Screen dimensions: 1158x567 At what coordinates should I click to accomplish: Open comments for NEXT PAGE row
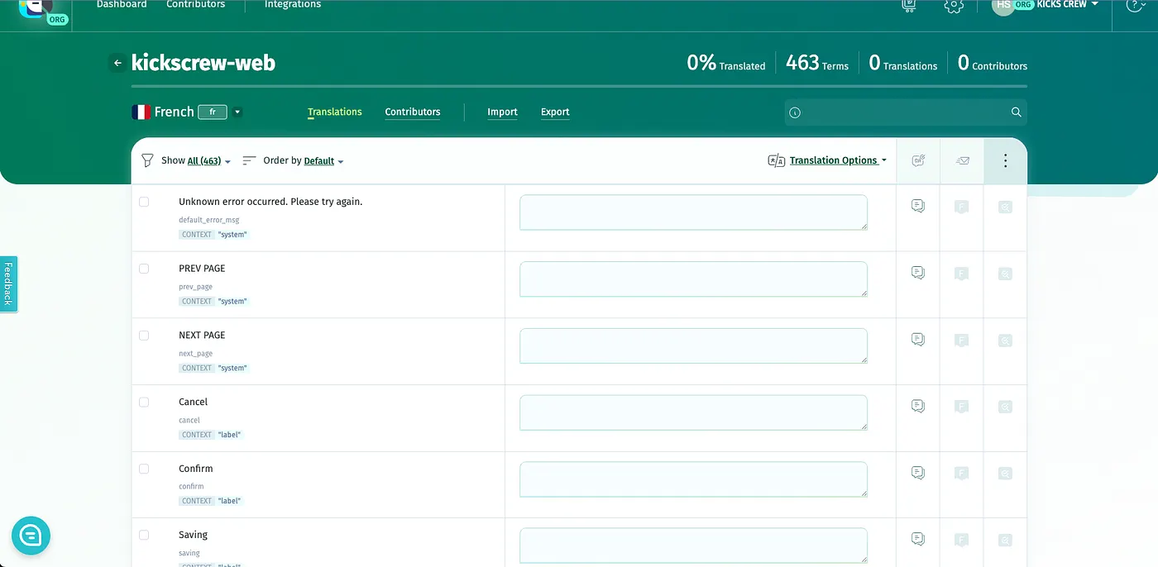(917, 339)
